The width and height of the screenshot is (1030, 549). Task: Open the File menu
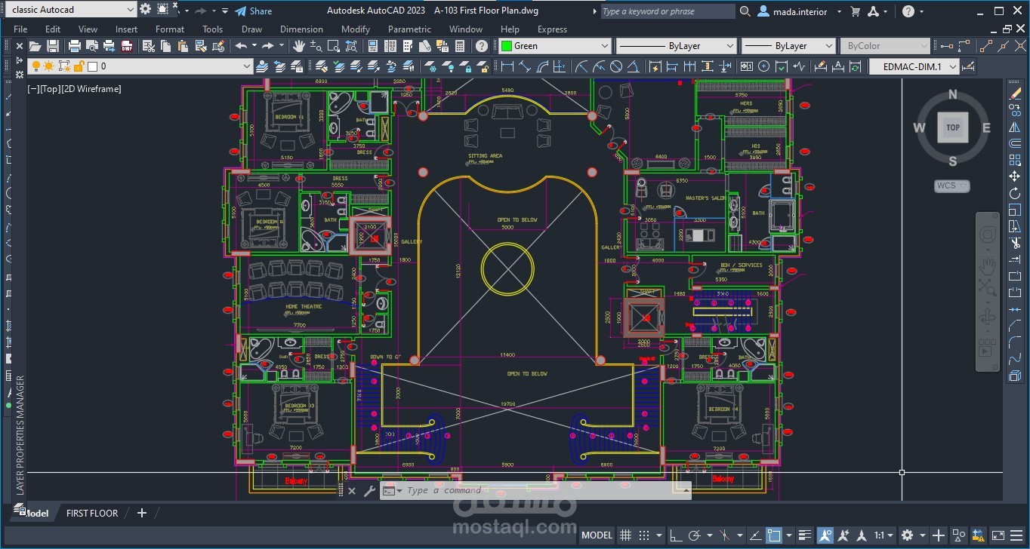click(x=20, y=29)
